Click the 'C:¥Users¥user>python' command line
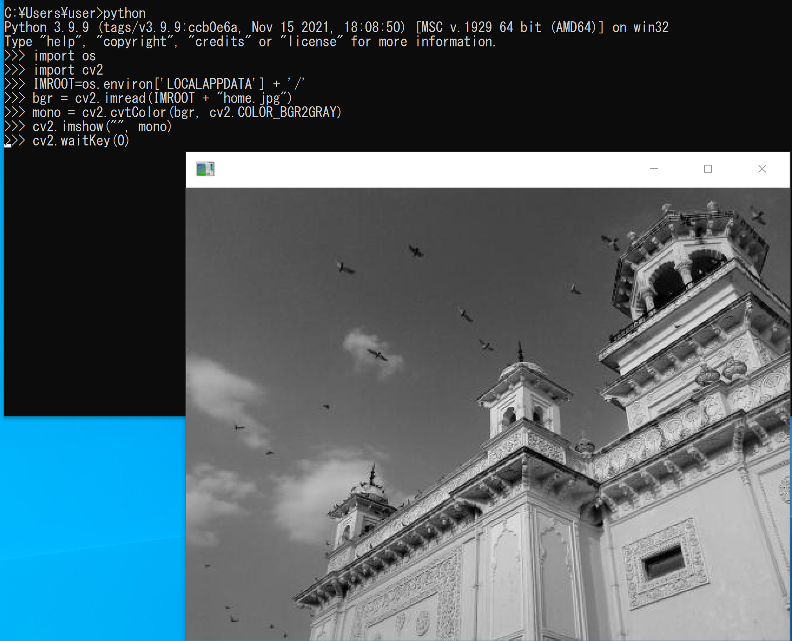This screenshot has height=641, width=792. [x=75, y=13]
